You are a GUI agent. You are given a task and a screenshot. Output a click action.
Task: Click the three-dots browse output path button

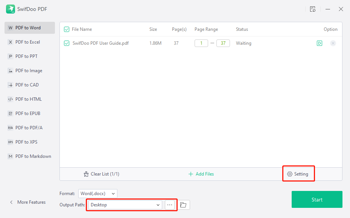click(x=170, y=205)
